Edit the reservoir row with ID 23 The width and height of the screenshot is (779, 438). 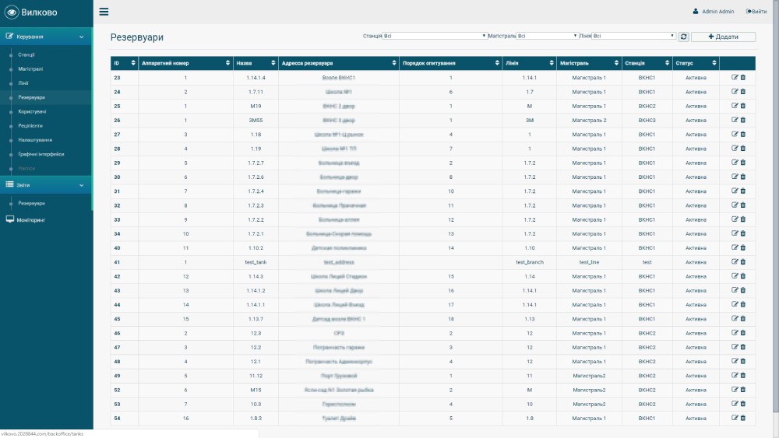(734, 78)
